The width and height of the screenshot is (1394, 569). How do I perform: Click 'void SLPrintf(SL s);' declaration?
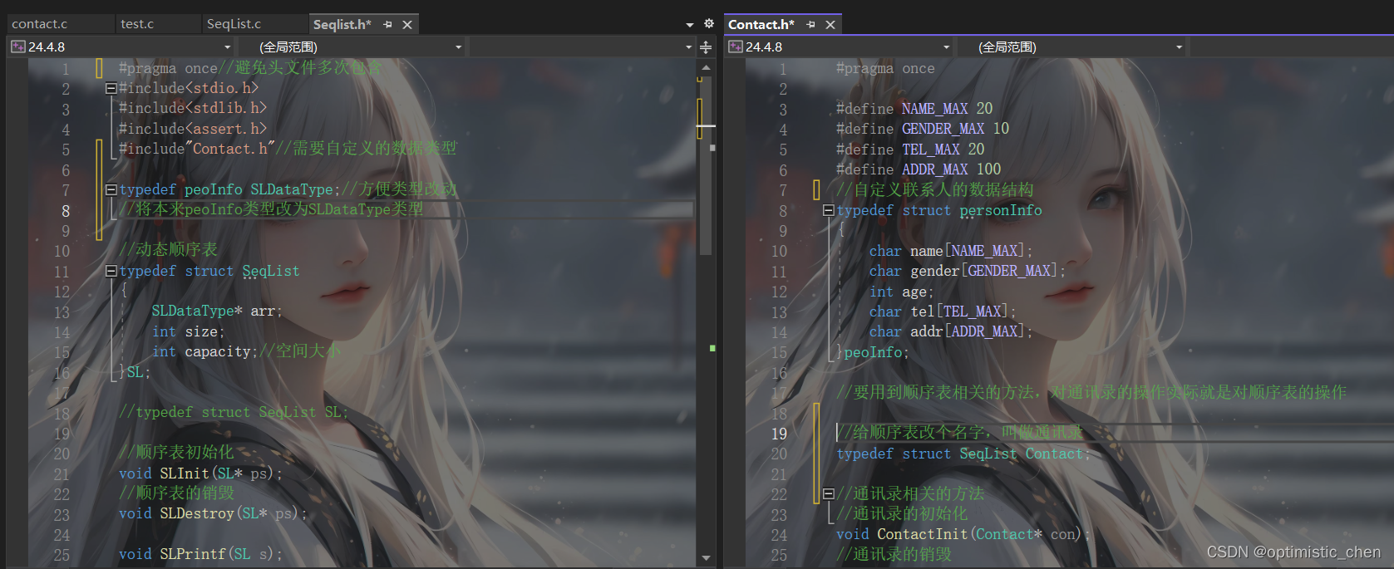point(201,554)
